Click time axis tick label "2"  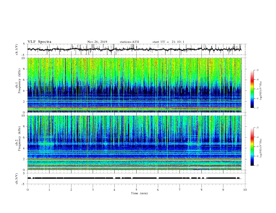[x=71, y=190]
